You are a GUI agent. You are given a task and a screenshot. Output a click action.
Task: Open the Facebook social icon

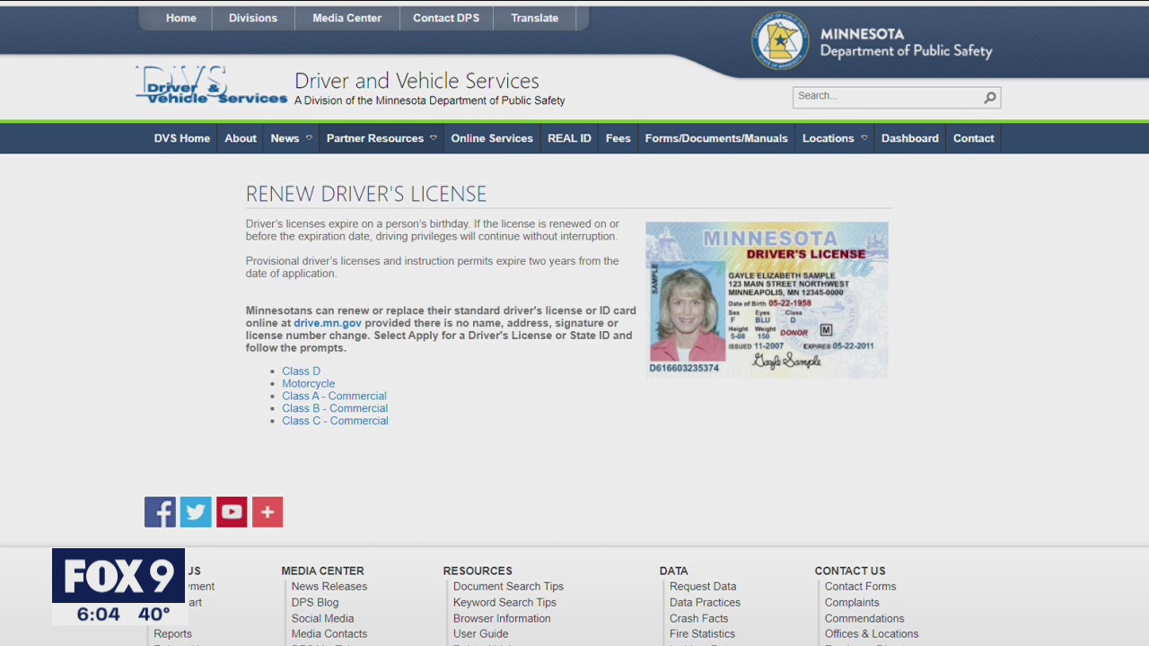click(x=160, y=511)
